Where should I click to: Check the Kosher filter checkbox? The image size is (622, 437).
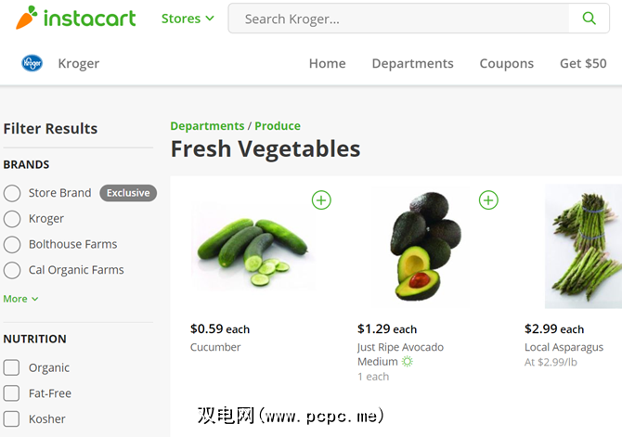click(x=12, y=418)
